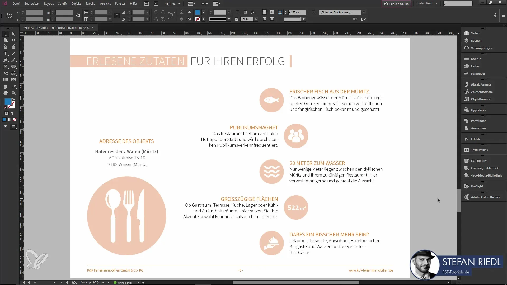This screenshot has height=285, width=507.
Task: Select the Free Transform tool
Action: [13, 73]
